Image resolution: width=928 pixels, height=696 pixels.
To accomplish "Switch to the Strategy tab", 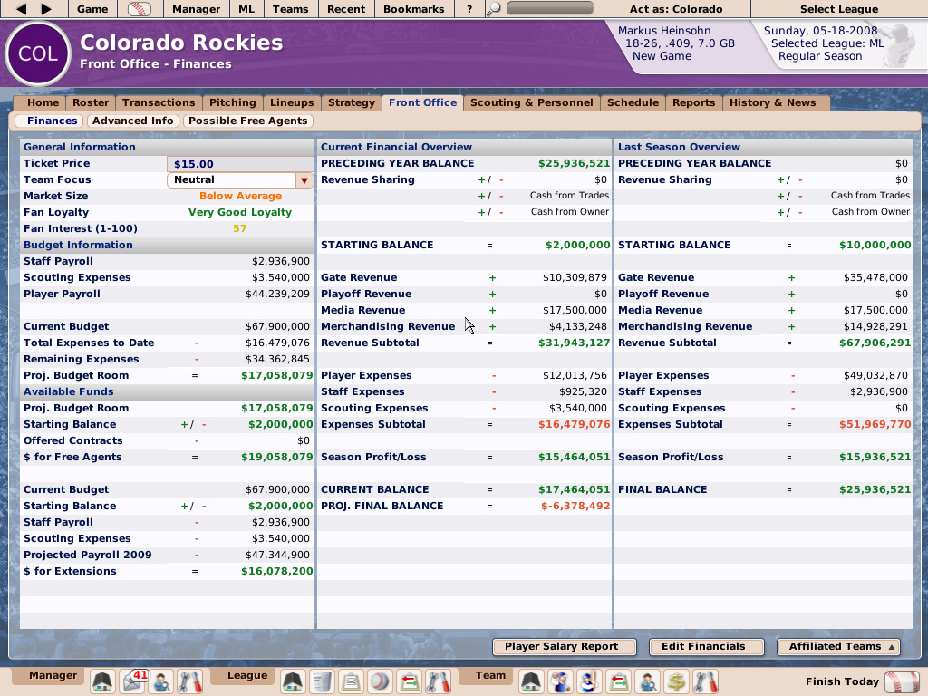I will point(352,102).
